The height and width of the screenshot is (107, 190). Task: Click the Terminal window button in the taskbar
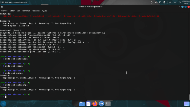(15, 2)
